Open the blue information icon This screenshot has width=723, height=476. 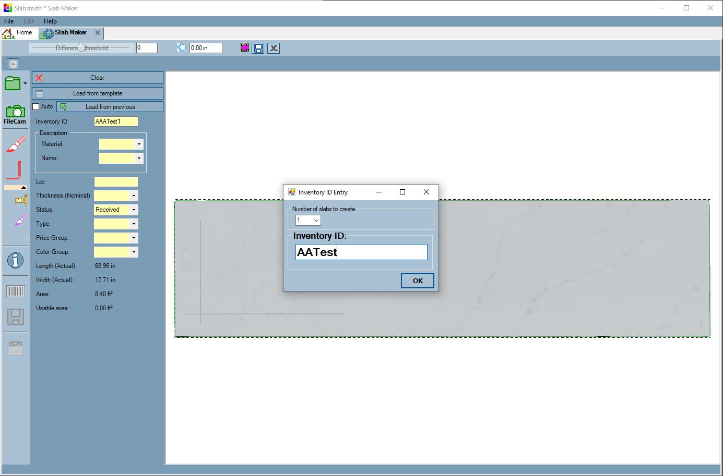pyautogui.click(x=15, y=260)
